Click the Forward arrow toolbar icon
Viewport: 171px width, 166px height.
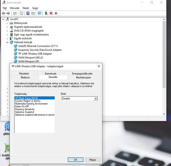(x=8, y=13)
